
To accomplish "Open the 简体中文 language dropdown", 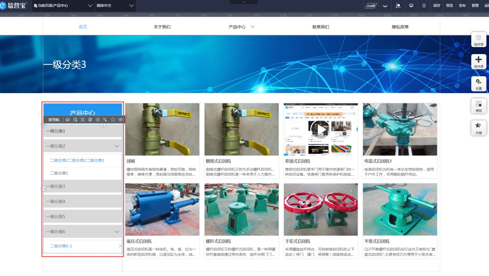I will pyautogui.click(x=115, y=6).
